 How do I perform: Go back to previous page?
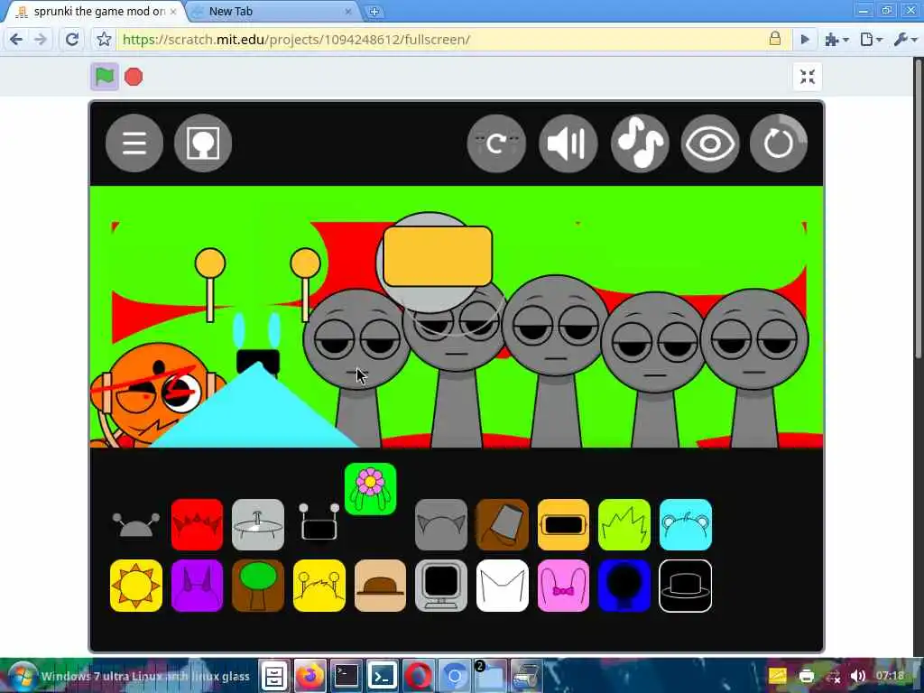[x=16, y=40]
